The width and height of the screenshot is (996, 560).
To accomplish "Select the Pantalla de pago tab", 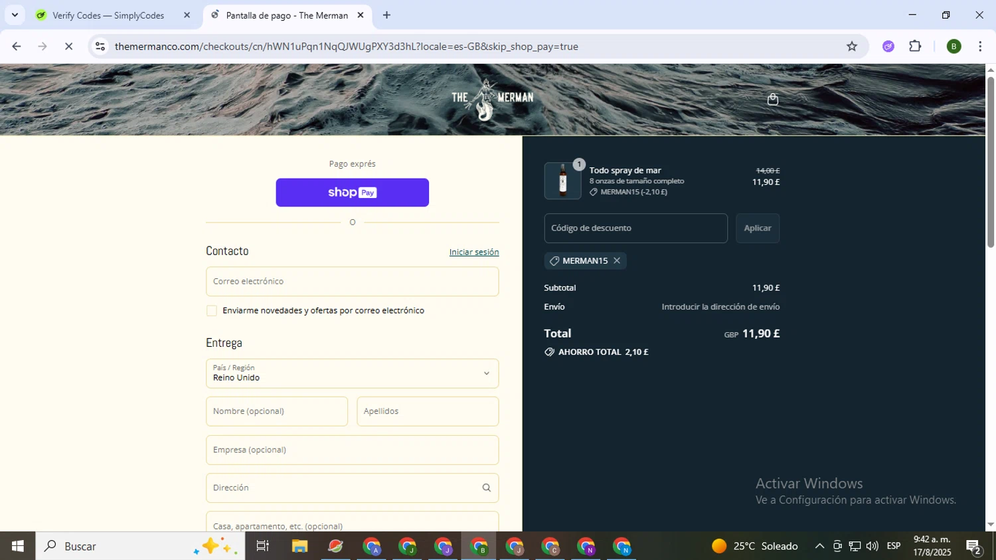I will 287,15.
